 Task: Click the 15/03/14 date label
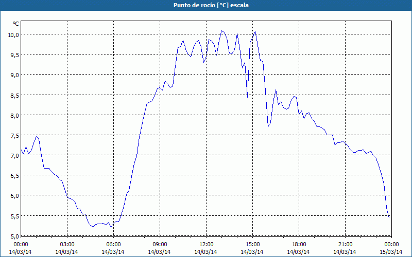pos(391,252)
